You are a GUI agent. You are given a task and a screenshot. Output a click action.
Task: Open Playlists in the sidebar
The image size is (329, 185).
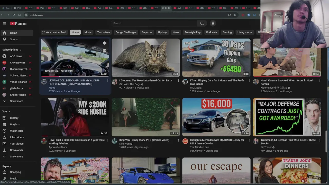(17, 124)
